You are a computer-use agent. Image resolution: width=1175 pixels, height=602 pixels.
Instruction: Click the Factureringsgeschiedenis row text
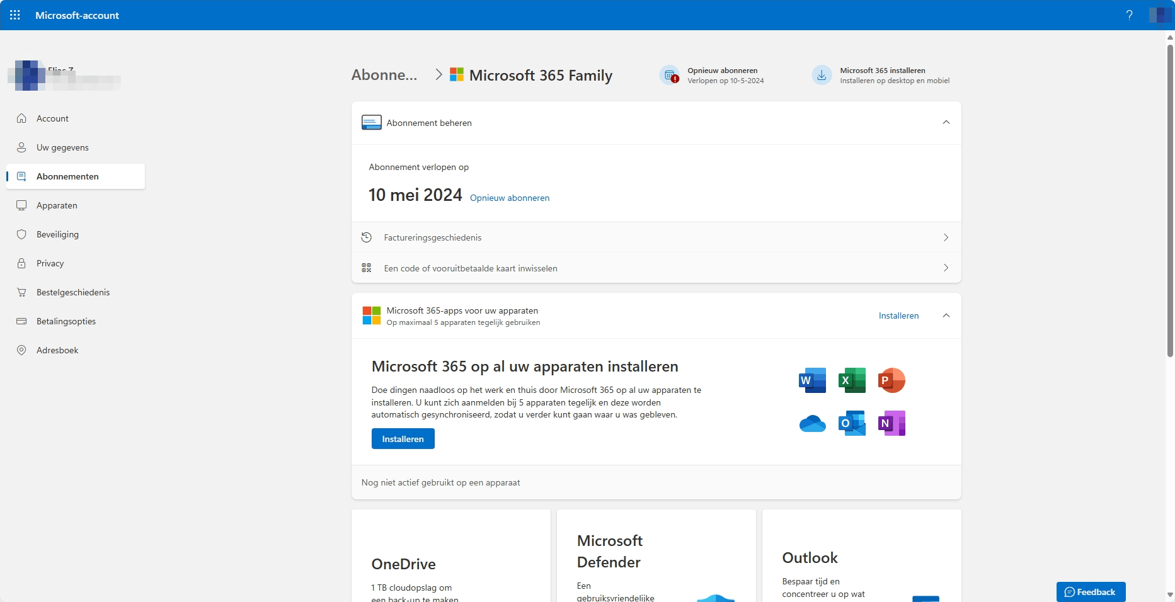point(433,237)
